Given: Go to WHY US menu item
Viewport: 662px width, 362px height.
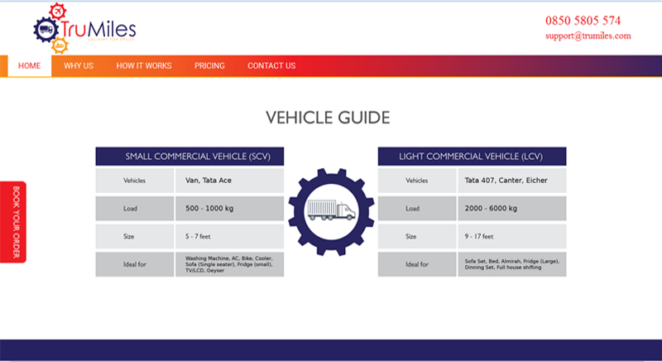Looking at the screenshot, I should click(79, 66).
